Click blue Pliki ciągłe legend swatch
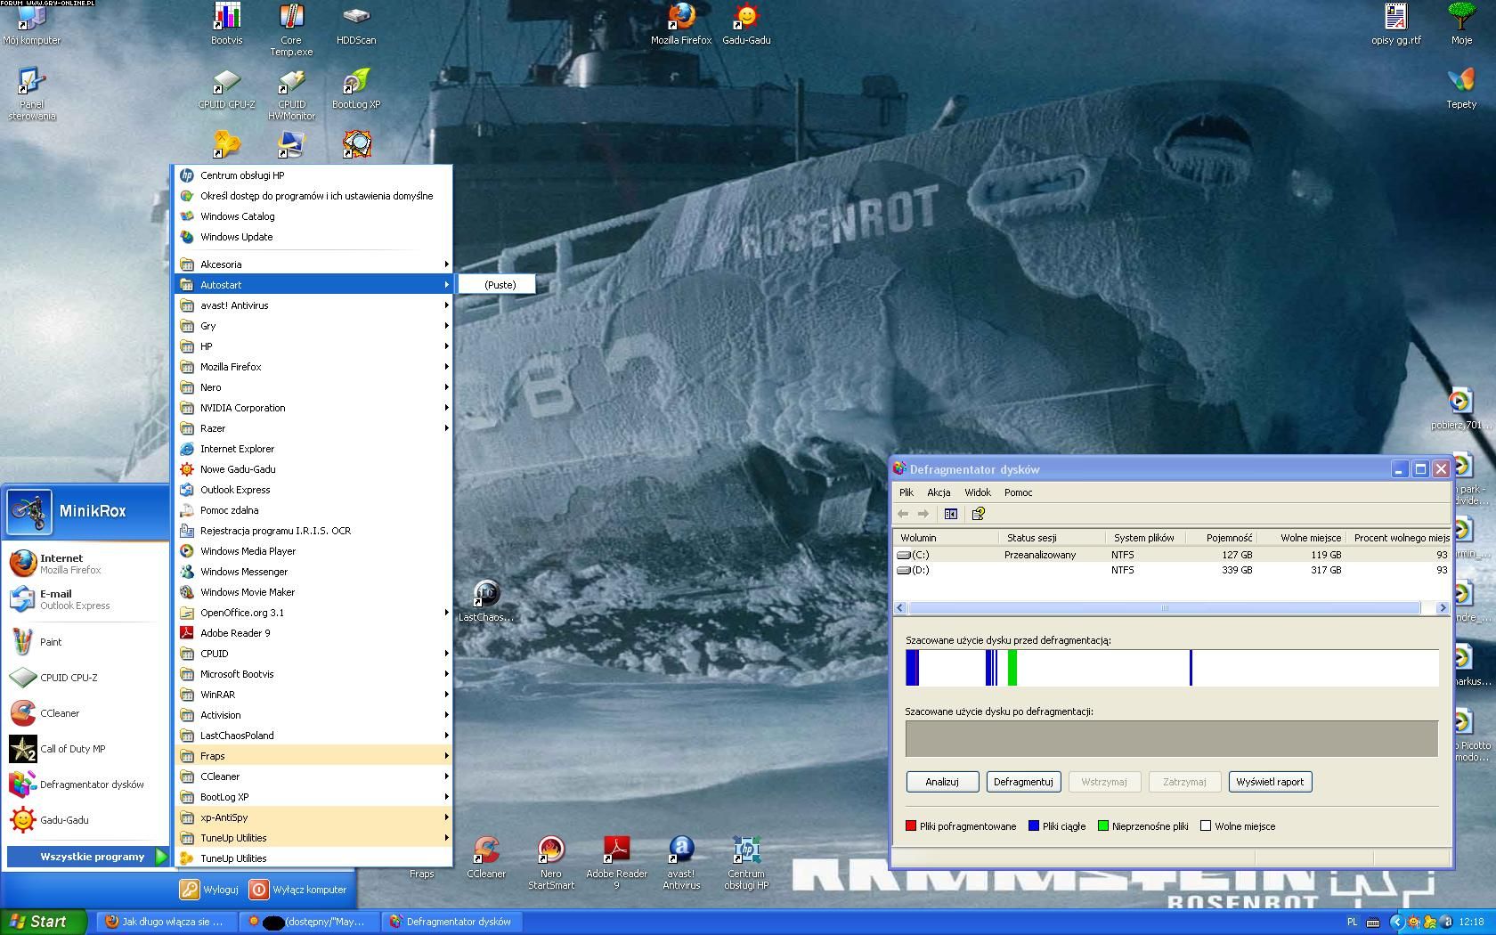The image size is (1496, 935). point(1034,826)
